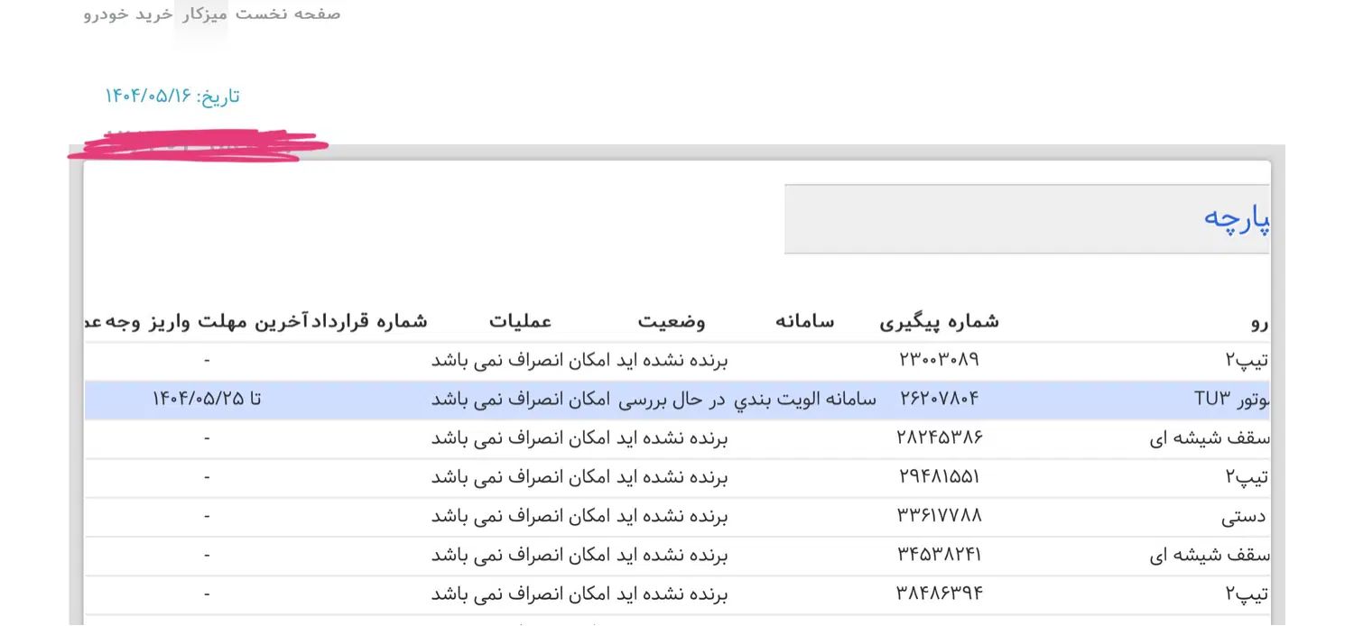Click سامانه الویت بندي in highlighted row
The height and width of the screenshot is (626, 1354).
[x=803, y=399]
